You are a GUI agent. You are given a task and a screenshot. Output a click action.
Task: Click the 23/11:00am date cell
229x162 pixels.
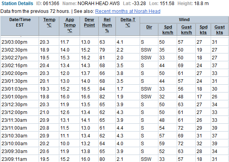(14, 128)
